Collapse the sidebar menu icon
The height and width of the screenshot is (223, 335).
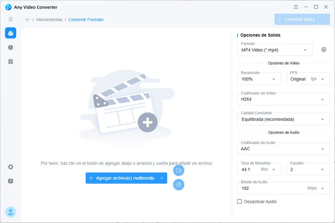click(10, 20)
